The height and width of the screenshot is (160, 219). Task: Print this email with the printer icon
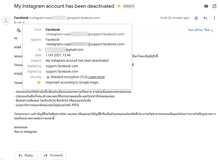(206, 6)
